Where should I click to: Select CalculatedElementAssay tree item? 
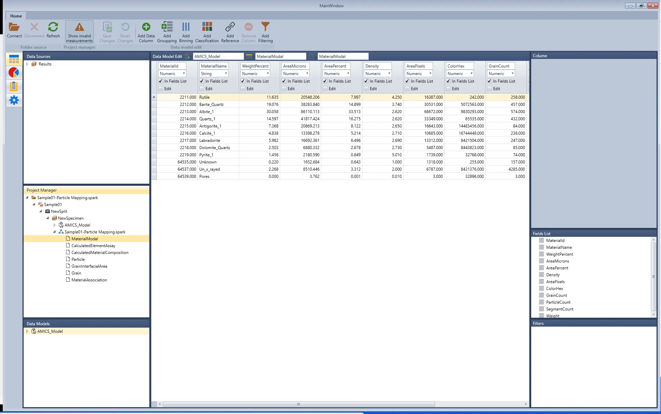93,246
